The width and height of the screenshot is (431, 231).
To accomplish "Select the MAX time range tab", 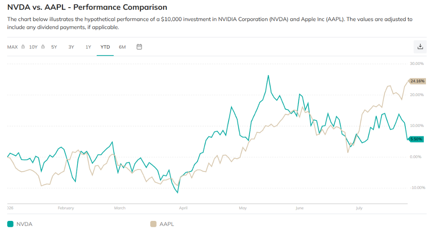I will click(x=12, y=47).
